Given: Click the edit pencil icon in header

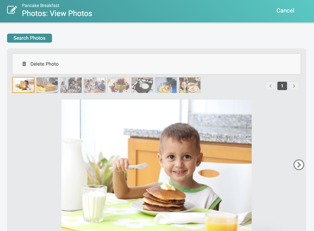Looking at the screenshot, I should pos(12,10).
